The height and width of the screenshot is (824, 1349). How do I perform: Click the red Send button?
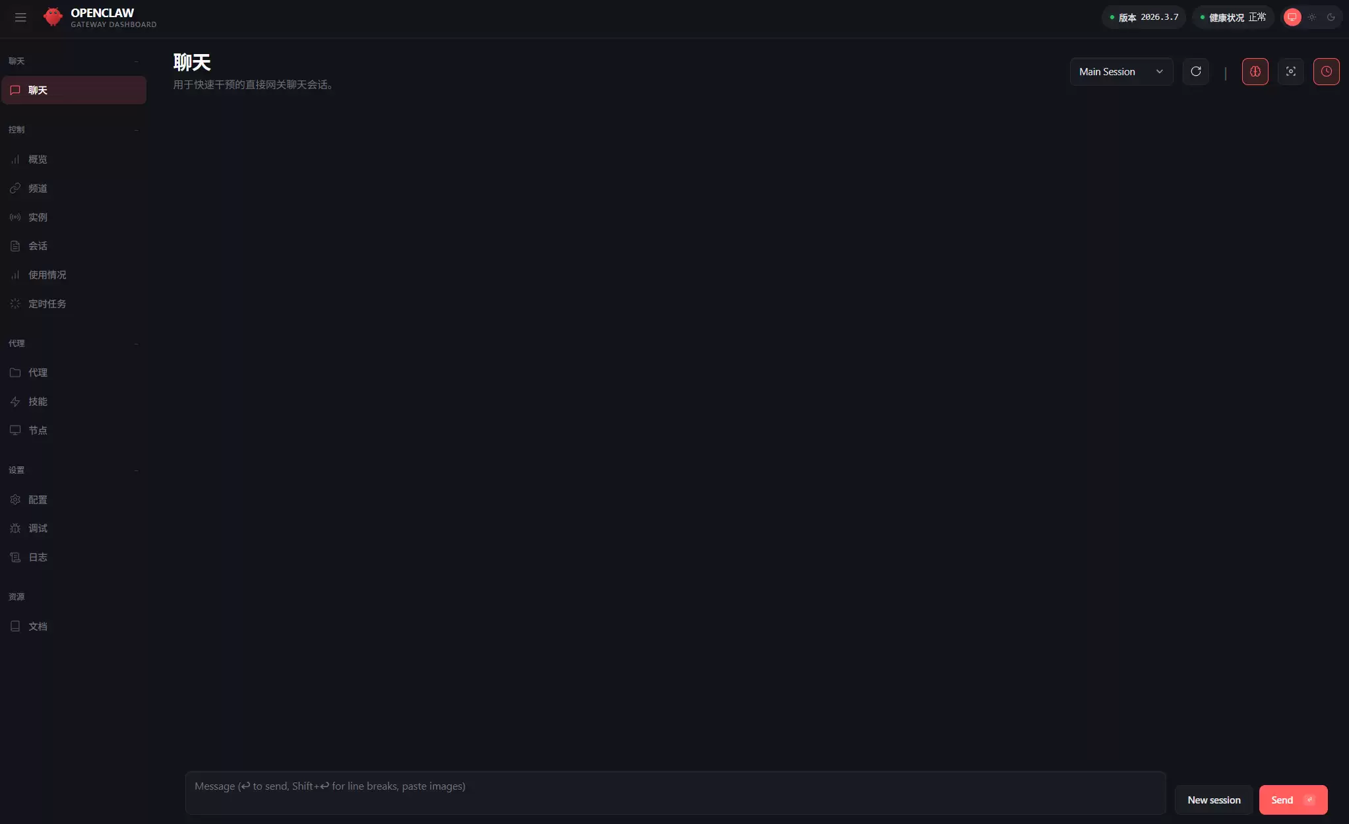tap(1293, 800)
